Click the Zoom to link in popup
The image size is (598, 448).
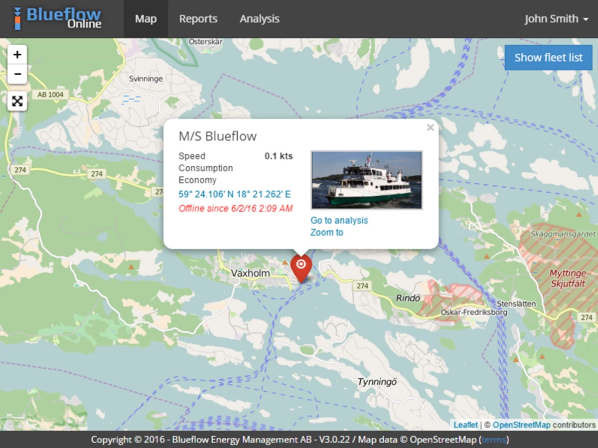point(326,232)
